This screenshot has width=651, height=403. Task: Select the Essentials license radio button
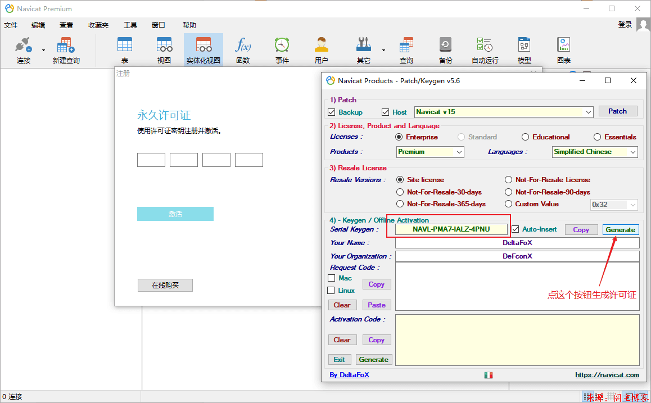597,137
